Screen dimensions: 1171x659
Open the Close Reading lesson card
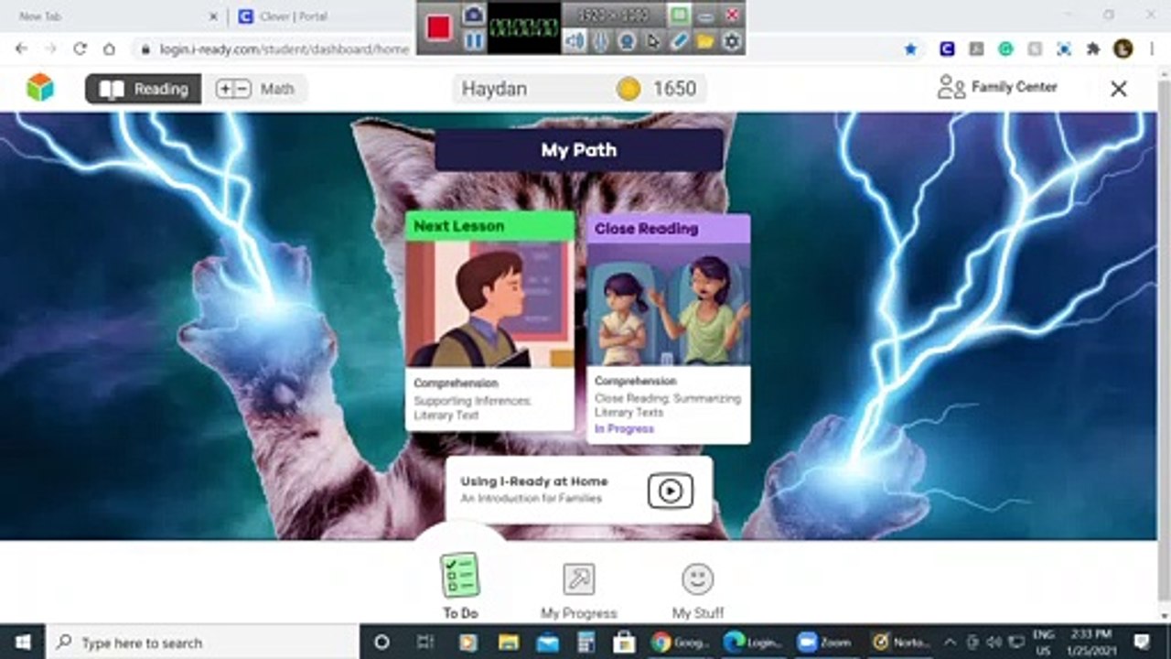(x=668, y=329)
